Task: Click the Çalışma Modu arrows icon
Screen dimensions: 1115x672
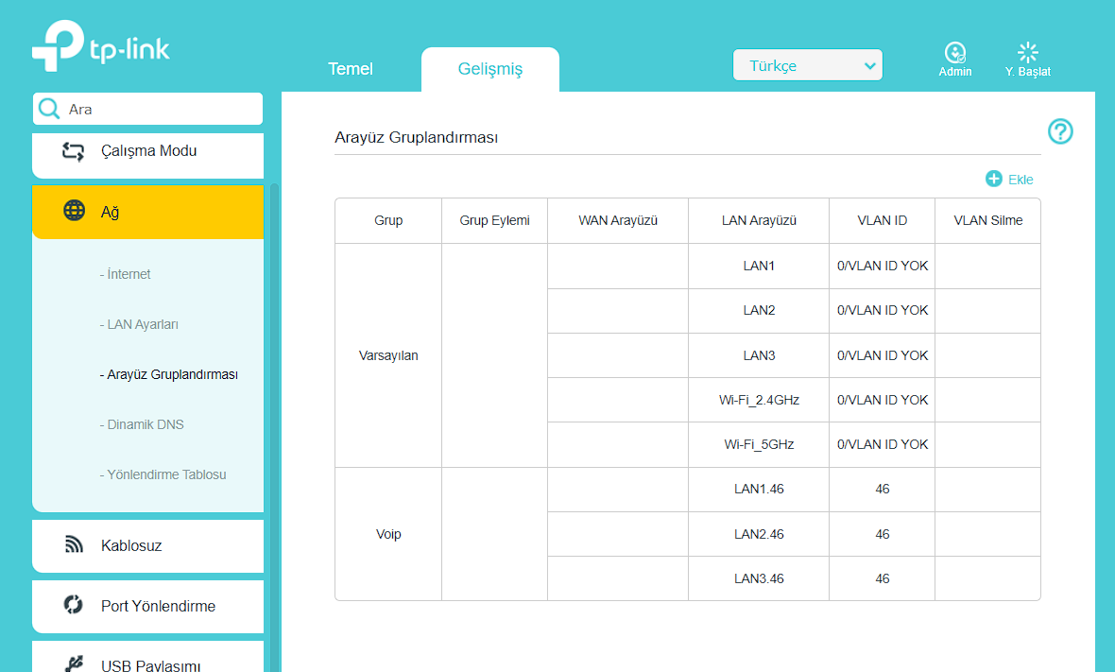Action: (74, 151)
